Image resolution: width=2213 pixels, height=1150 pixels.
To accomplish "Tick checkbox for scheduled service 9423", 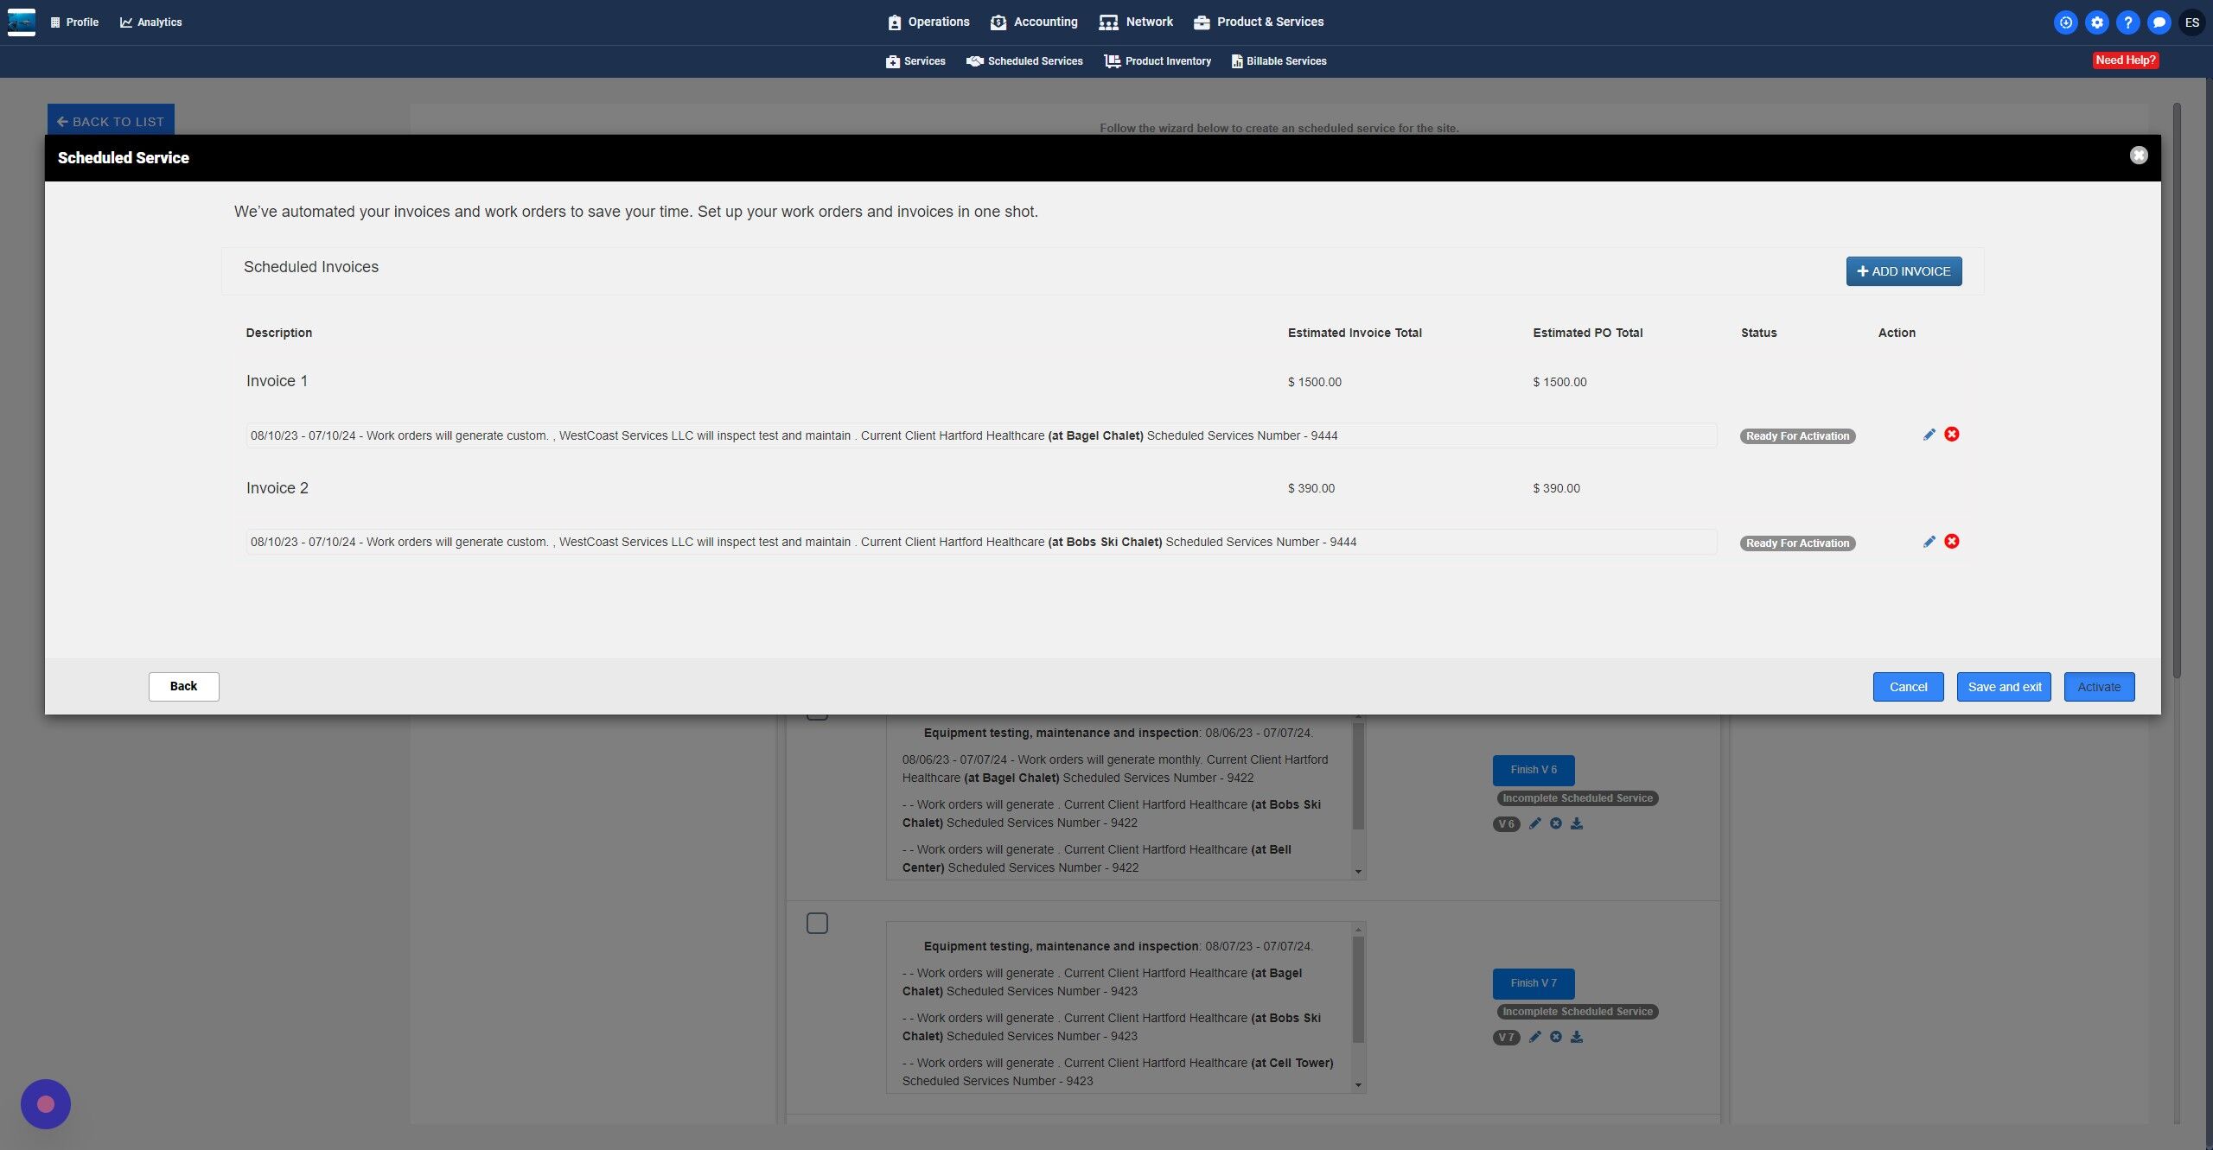I will pos(817,924).
